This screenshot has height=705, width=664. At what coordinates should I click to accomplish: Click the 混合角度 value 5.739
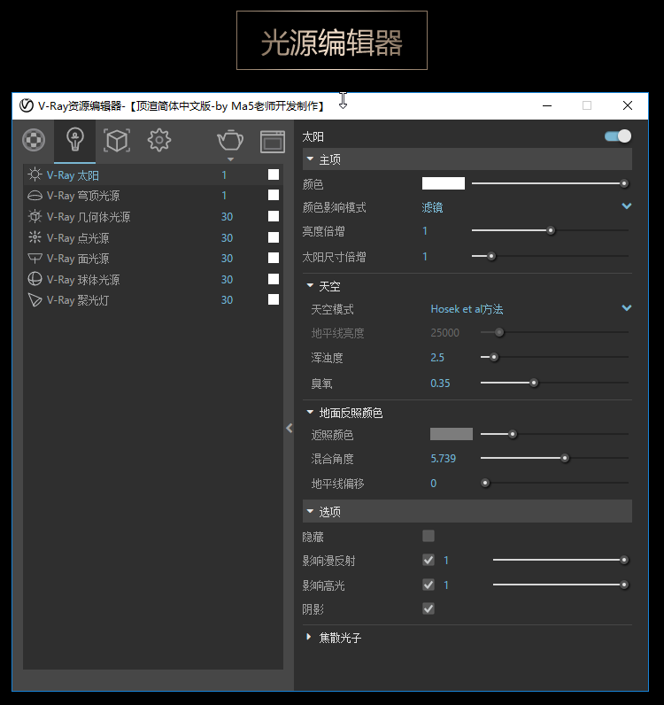[444, 459]
